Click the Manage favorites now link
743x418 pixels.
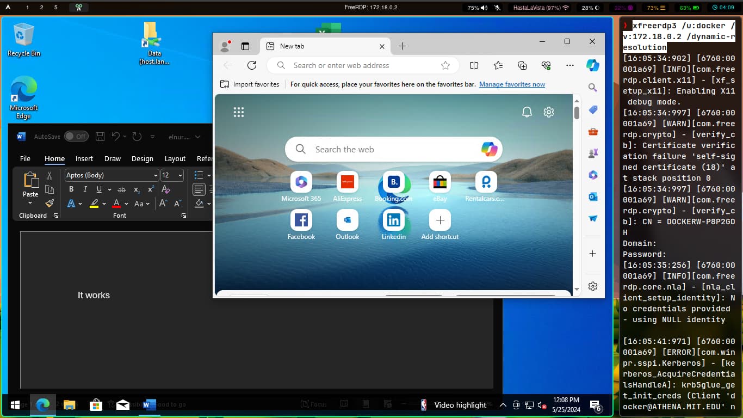tap(512, 84)
